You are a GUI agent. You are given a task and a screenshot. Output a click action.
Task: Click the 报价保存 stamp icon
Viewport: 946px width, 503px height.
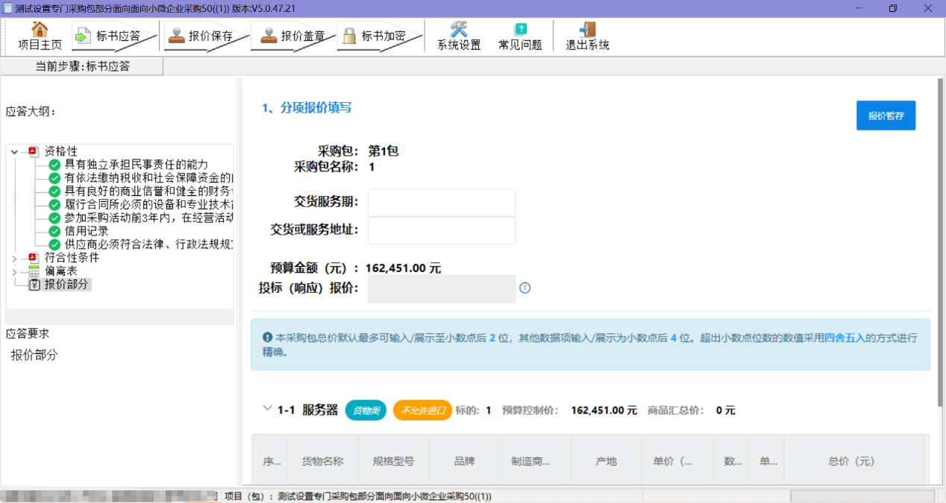(177, 35)
